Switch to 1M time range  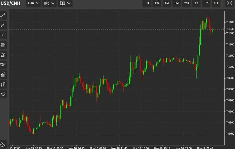(x=167, y=3)
